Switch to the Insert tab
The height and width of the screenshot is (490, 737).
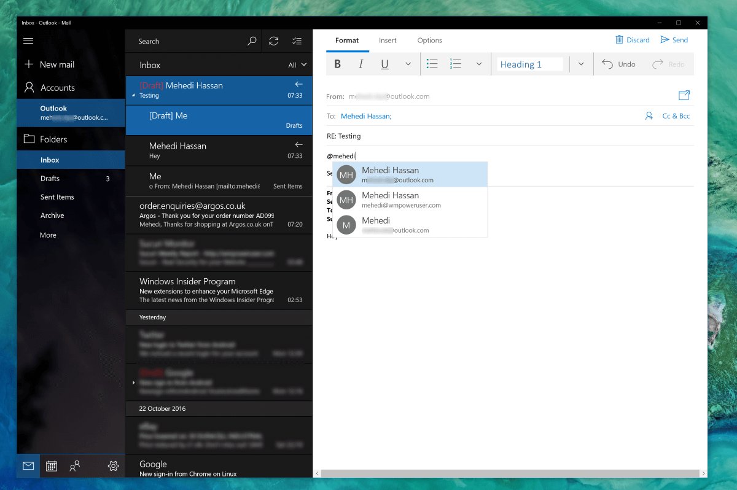[x=388, y=41]
